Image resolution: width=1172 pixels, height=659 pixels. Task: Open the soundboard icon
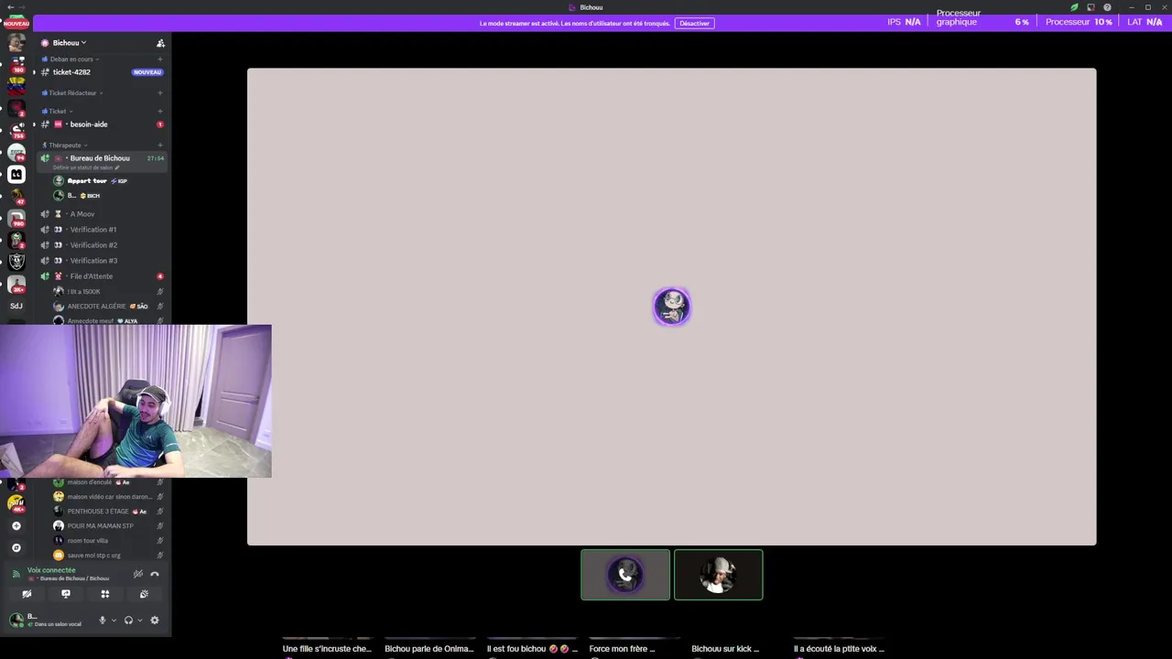(x=144, y=594)
